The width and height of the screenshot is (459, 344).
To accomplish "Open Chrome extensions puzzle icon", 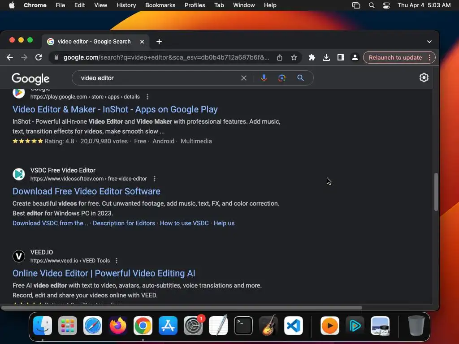I will pyautogui.click(x=312, y=57).
